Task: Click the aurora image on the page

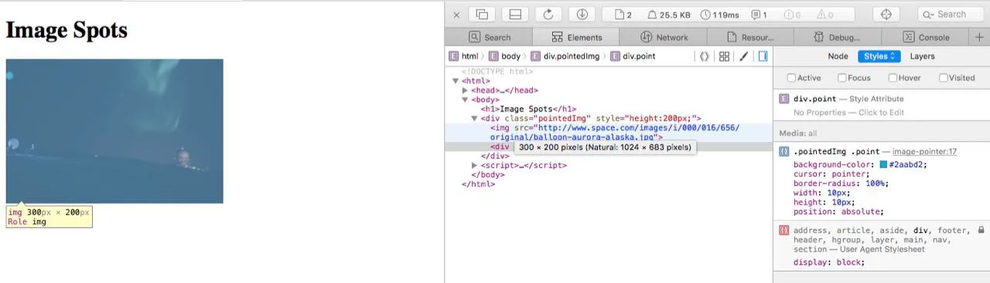Action: point(114,131)
